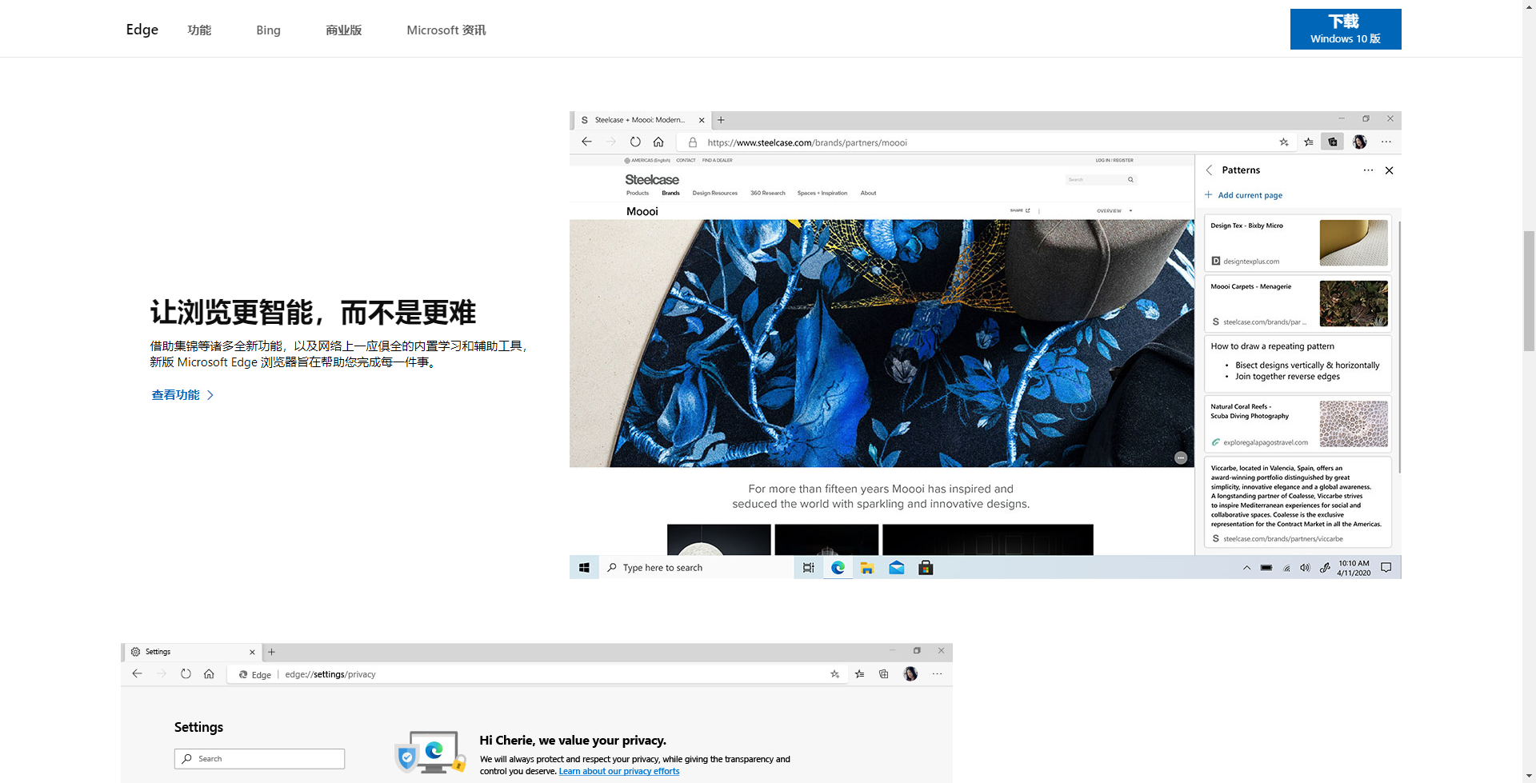Open Microsoft Edge from the taskbar
This screenshot has height=783, width=1536.
click(838, 568)
